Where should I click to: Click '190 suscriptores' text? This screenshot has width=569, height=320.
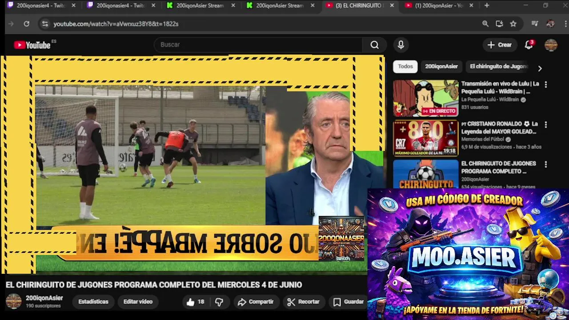tap(43, 306)
